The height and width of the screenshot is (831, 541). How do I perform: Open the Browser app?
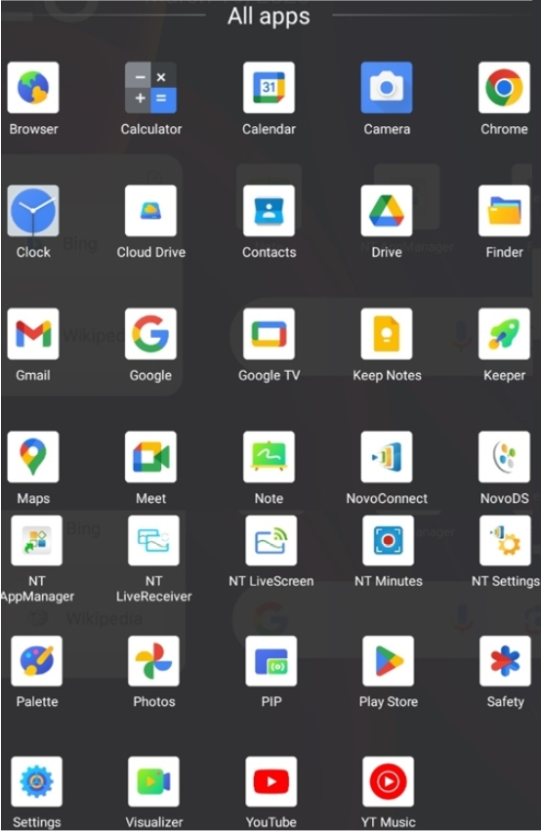[x=33, y=88]
